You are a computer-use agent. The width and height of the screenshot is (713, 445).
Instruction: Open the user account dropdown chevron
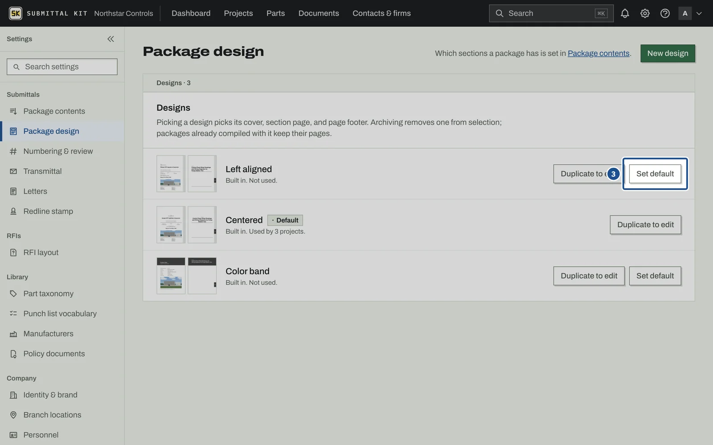699,13
